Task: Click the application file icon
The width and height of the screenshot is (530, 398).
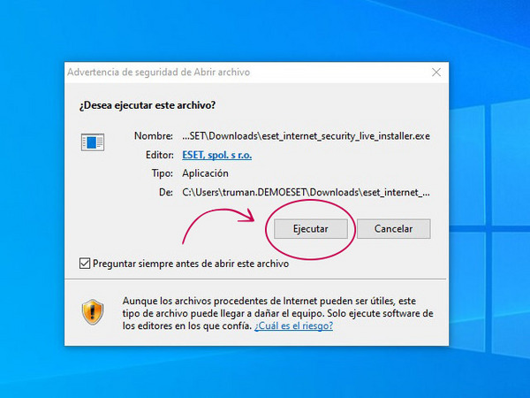Action: (93, 142)
